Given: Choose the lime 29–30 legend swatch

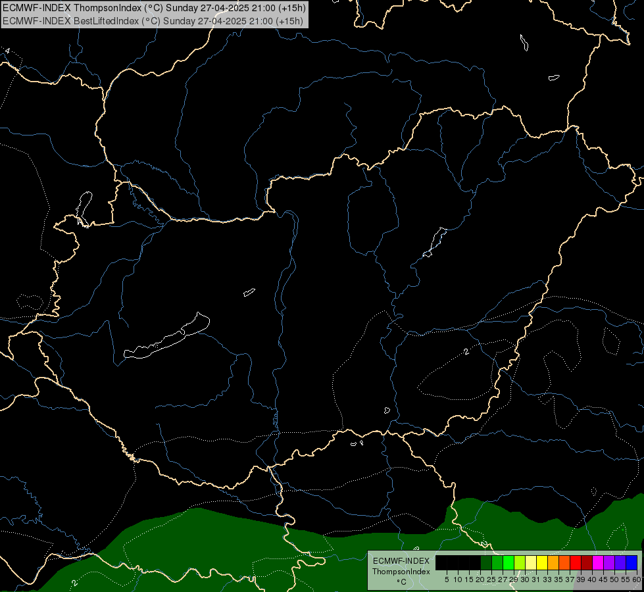Looking at the screenshot, I should 520,562.
